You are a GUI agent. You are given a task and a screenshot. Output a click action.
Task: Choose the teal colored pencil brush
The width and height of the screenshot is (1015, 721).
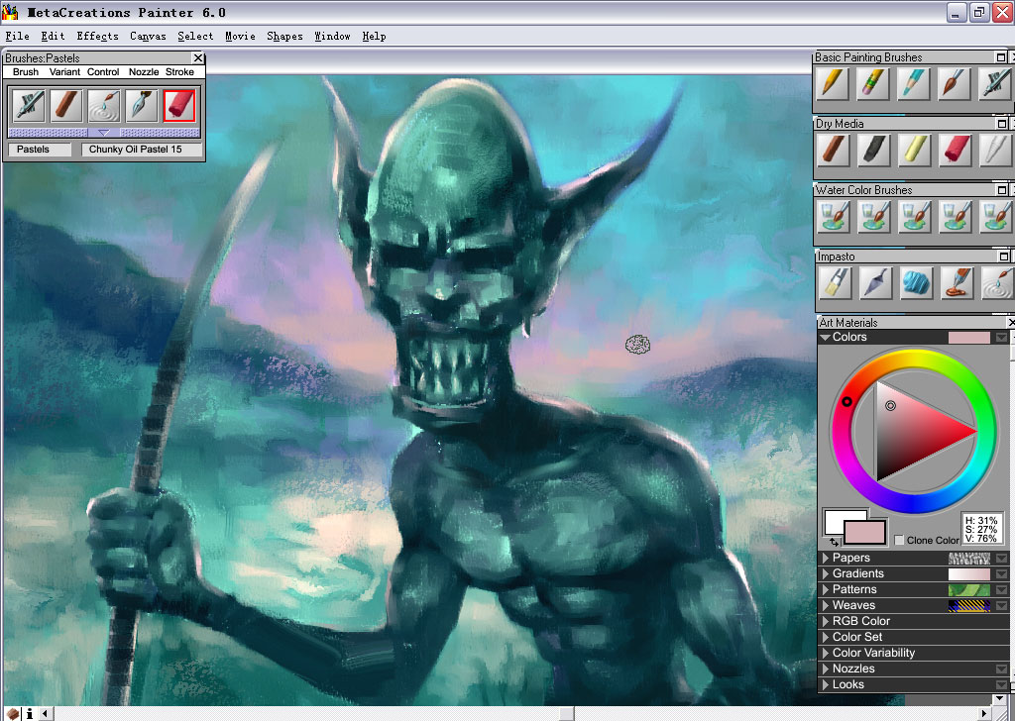click(913, 83)
